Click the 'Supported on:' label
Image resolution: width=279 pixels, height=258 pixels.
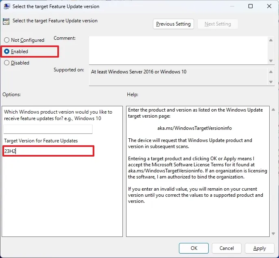pyautogui.click(x=69, y=70)
